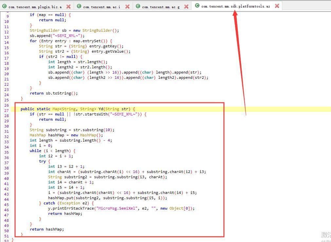Viewport: 331px width, 242px height.
Task: Click line number 38 in the gutter
Action: (6, 168)
